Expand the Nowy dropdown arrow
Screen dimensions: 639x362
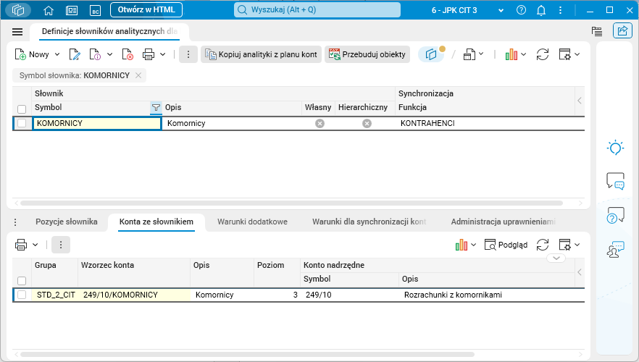[57, 54]
